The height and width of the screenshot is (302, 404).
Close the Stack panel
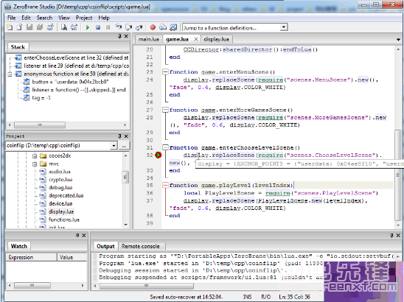click(126, 36)
